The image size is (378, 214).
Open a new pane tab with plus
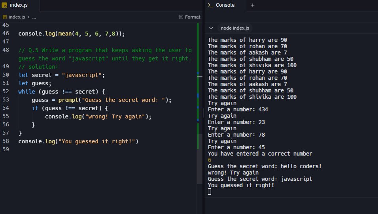click(x=252, y=5)
